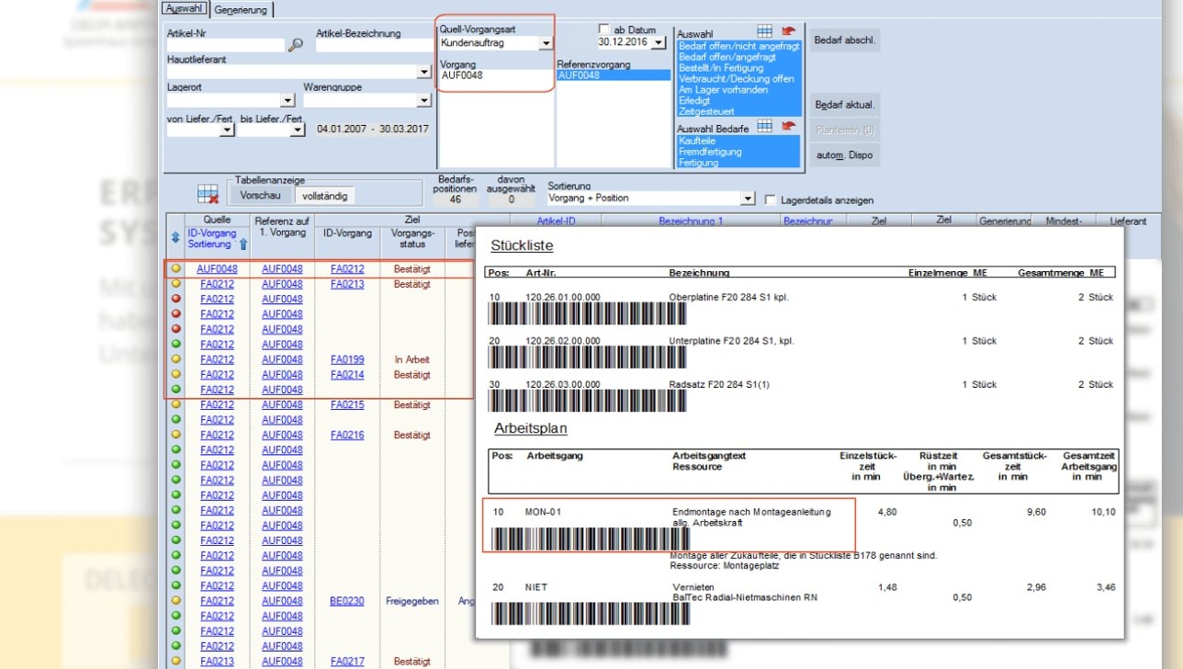The image size is (1183, 669).
Task: Enable the 'ab Datum' checkbox
Action: (603, 30)
